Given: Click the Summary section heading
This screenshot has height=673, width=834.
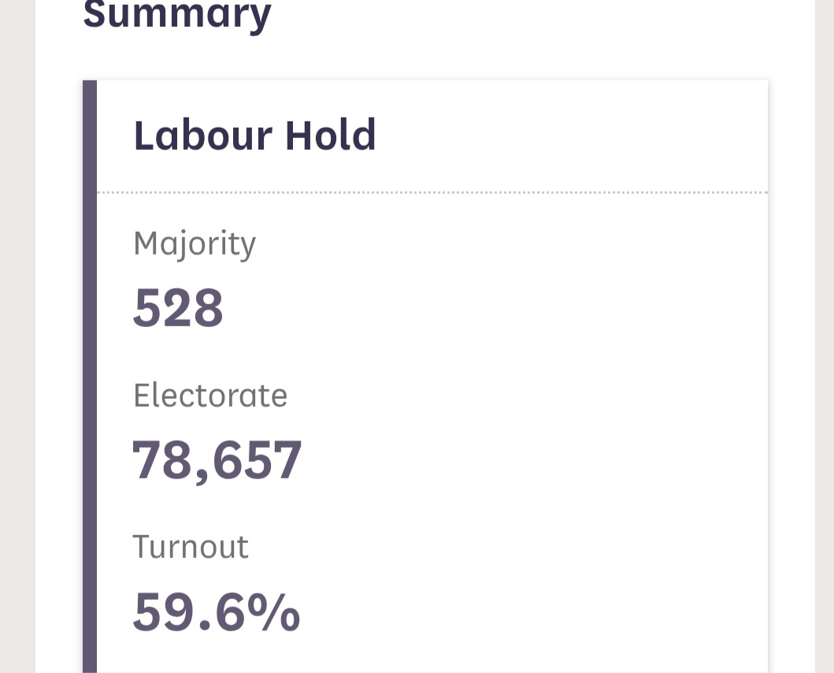Looking at the screenshot, I should [x=177, y=14].
